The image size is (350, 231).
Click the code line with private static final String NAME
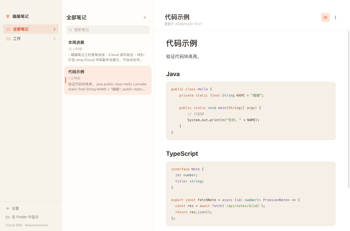tap(221, 95)
